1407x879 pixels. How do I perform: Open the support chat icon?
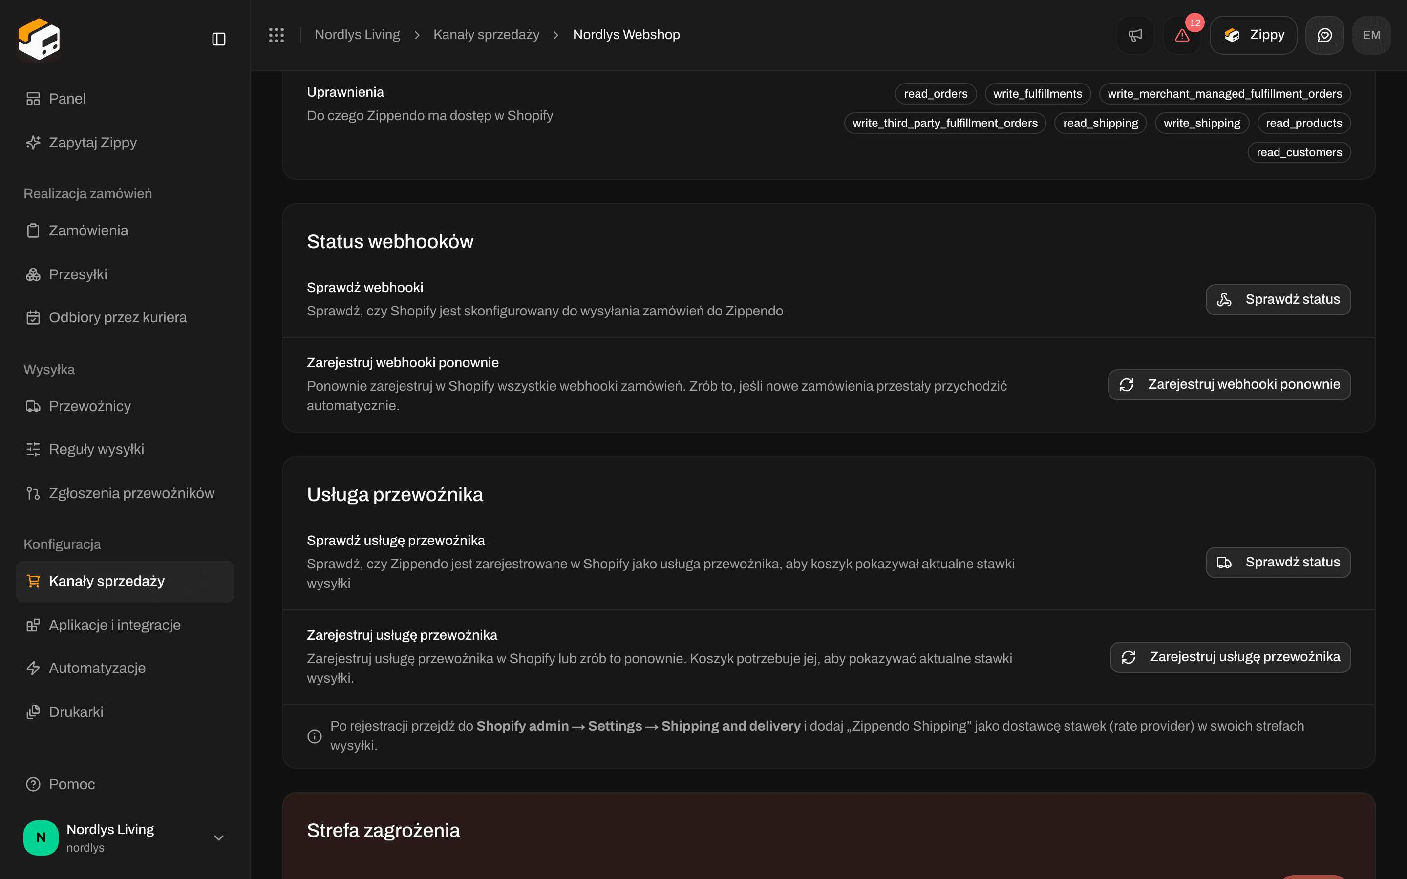click(1324, 35)
